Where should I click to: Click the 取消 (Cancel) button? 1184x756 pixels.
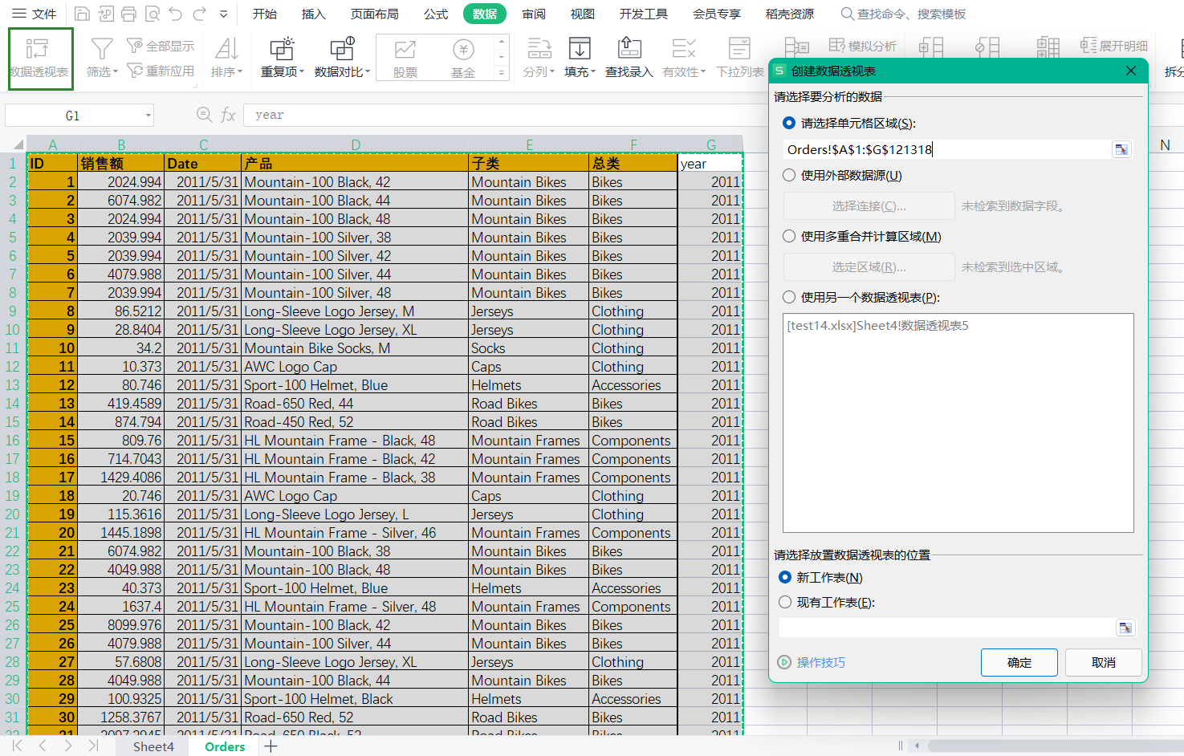tap(1104, 662)
